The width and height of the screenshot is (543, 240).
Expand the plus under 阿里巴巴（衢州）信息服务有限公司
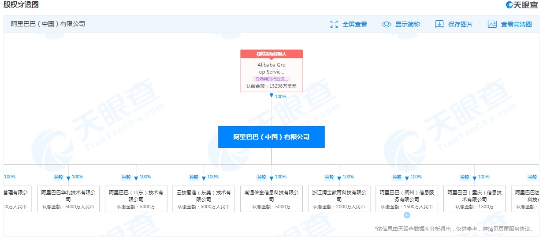pyautogui.click(x=407, y=215)
